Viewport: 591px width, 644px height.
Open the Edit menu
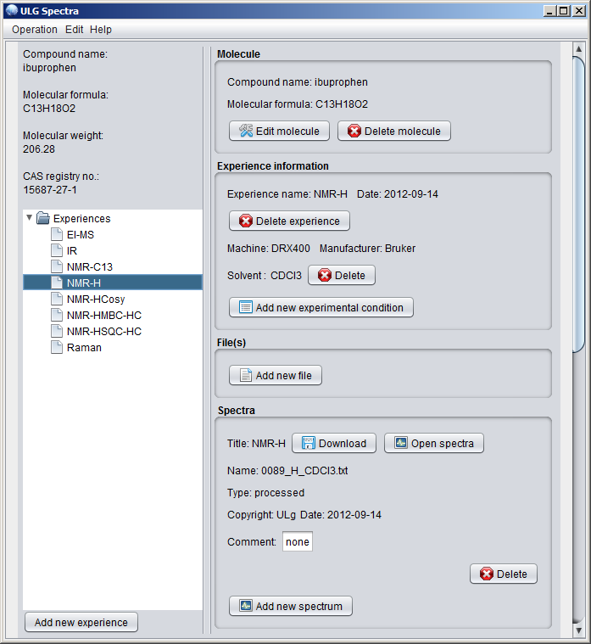(x=74, y=30)
